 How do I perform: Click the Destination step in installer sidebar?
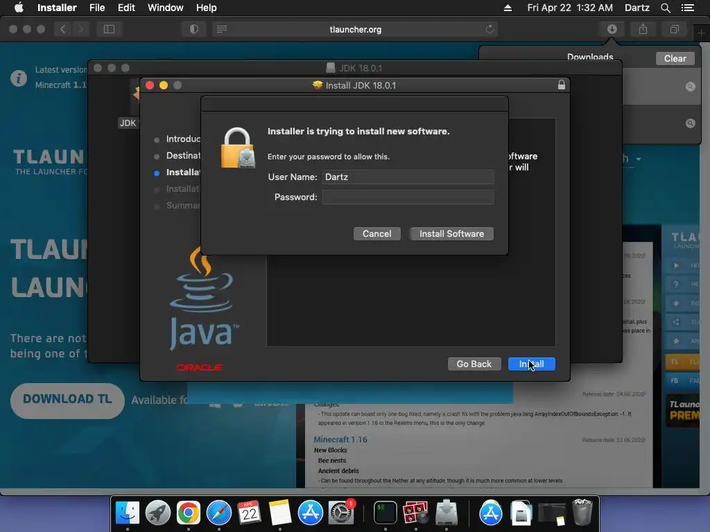[183, 156]
